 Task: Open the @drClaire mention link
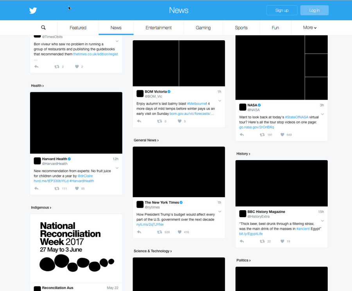click(x=85, y=176)
